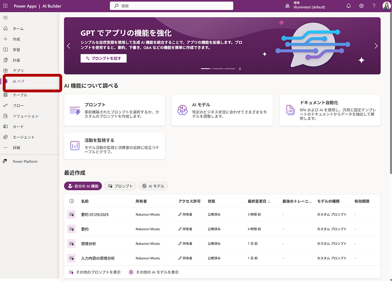The height and width of the screenshot is (282, 392).
Task: Click the 検索 search box
Action: pos(171,6)
